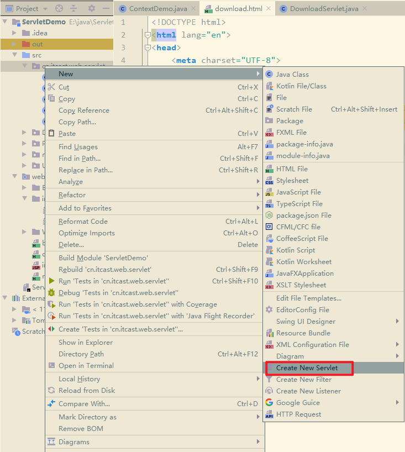Switch to ContextDemo.java tab
The width and height of the screenshot is (405, 452).
pos(157,9)
